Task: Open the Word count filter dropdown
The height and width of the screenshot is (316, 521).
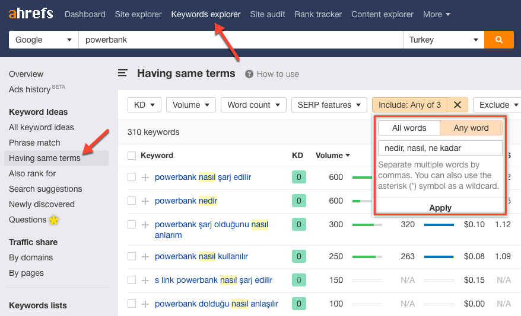Action: (x=253, y=105)
